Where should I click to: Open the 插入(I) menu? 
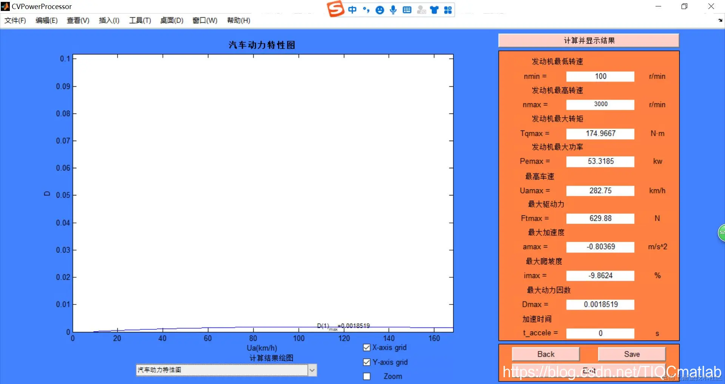(x=108, y=20)
